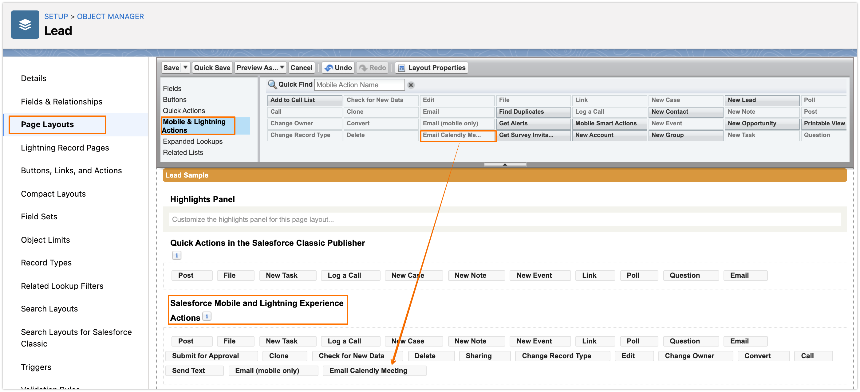Open the OBJECT MANAGER breadcrumb link
Viewport: 860px width, 392px height.
click(x=110, y=16)
